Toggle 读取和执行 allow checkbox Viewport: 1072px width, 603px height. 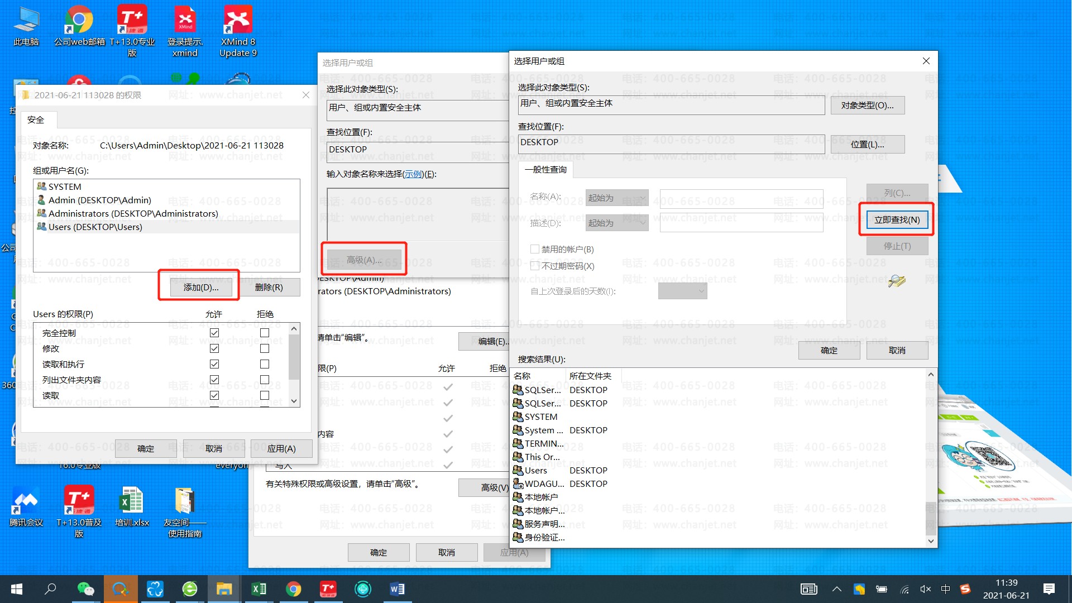pyautogui.click(x=214, y=364)
